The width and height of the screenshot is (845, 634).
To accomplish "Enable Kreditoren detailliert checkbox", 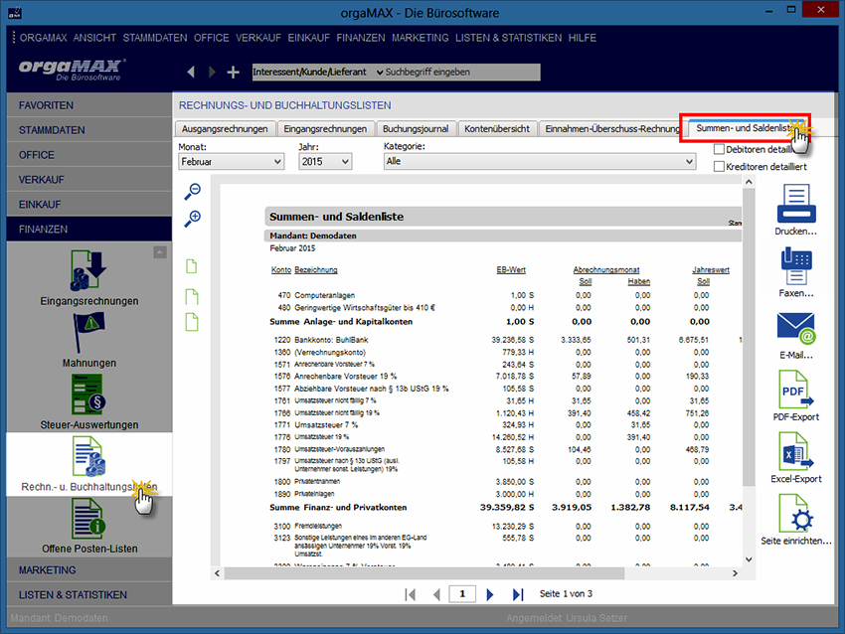I will (719, 166).
